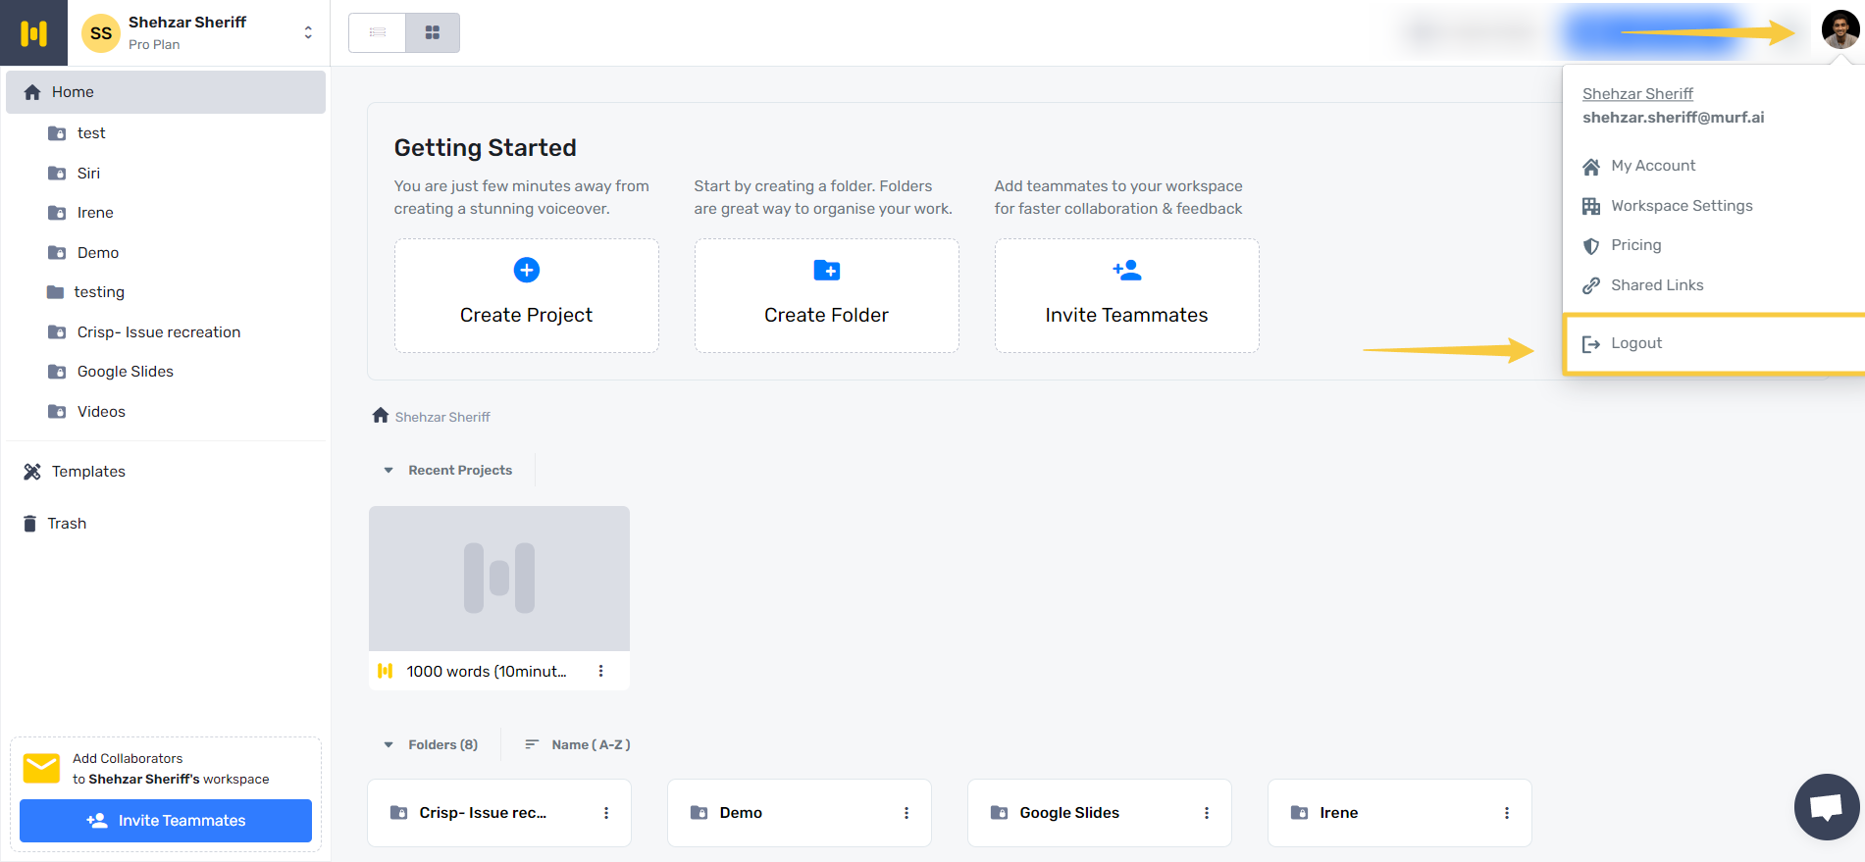
Task: Click the Google Slides folder icon in sidebar
Action: coord(57,372)
